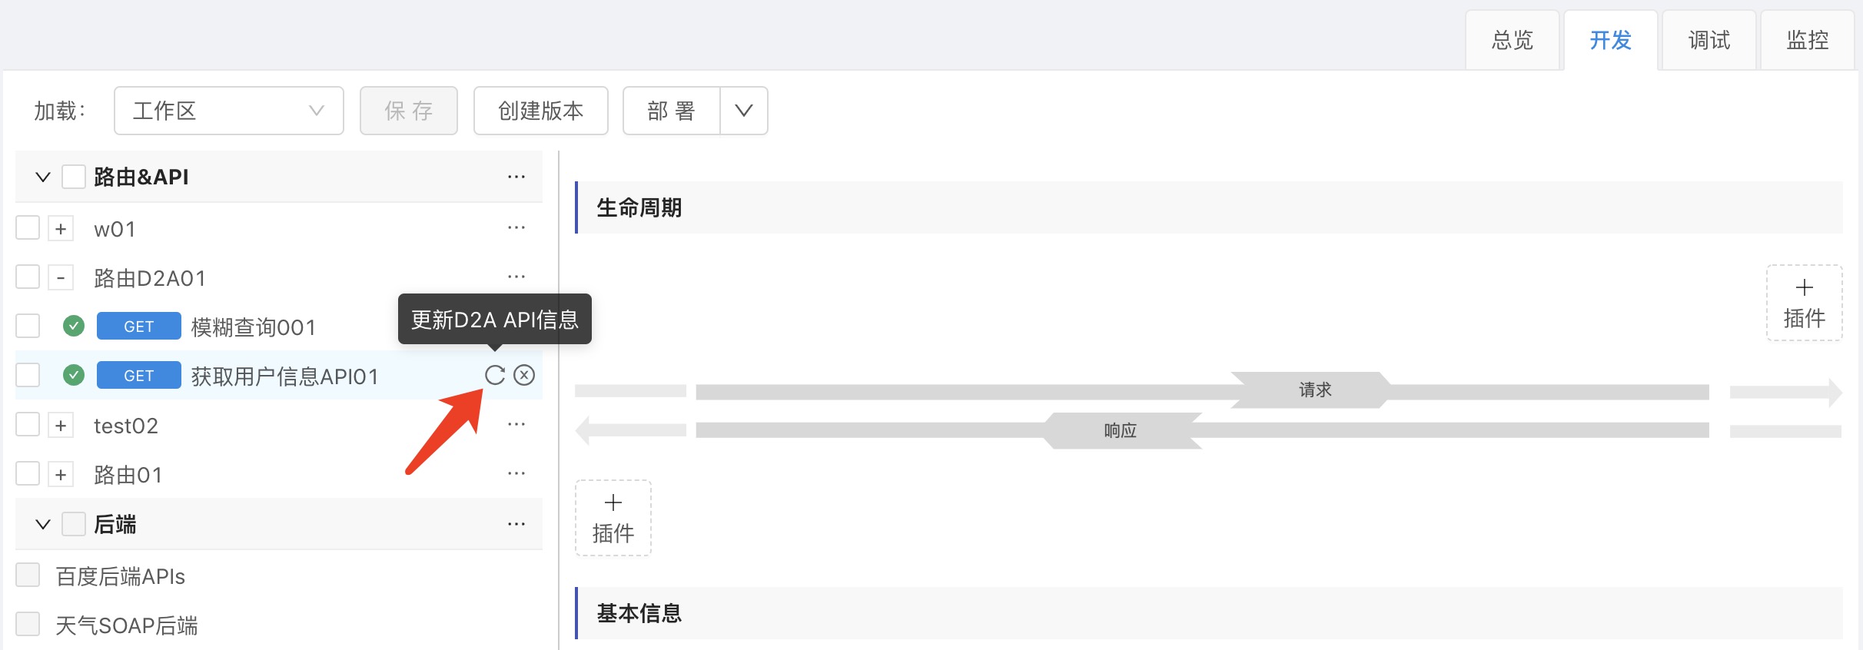The height and width of the screenshot is (650, 1863).
Task: Open the 工作区 load dropdown
Action: [x=228, y=111]
